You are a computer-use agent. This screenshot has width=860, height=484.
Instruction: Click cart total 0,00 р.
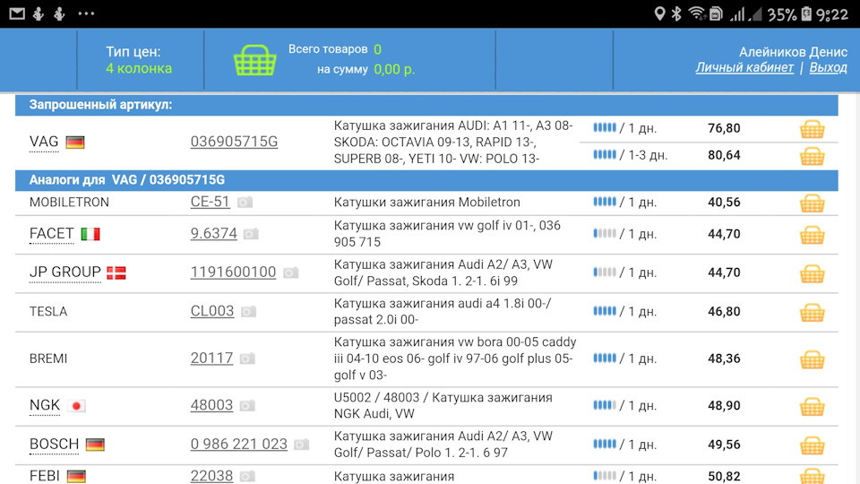[394, 70]
